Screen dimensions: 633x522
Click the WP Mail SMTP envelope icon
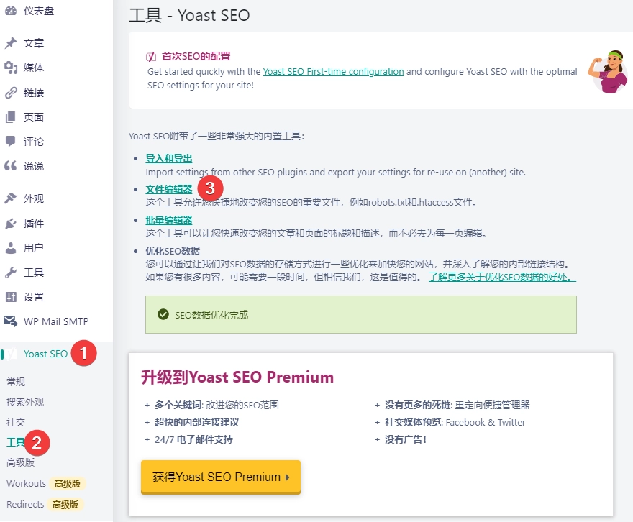tap(11, 321)
